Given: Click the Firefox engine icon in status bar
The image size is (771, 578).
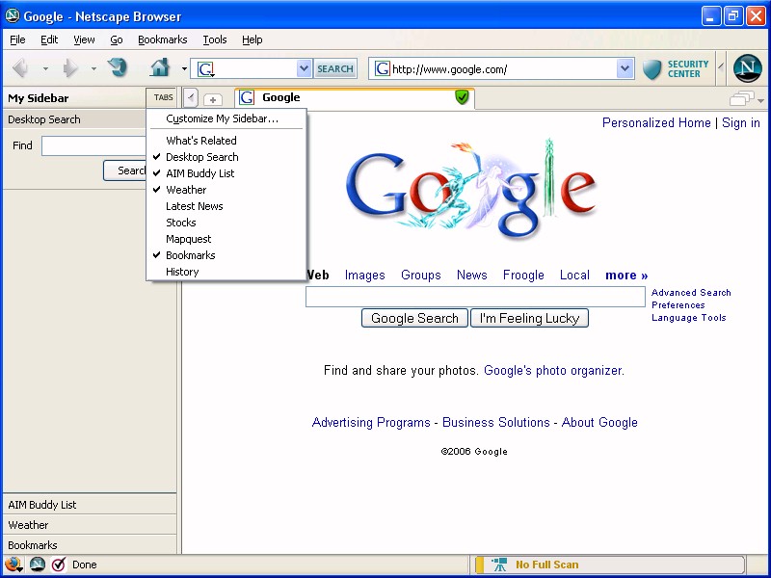Looking at the screenshot, I should click(13, 565).
